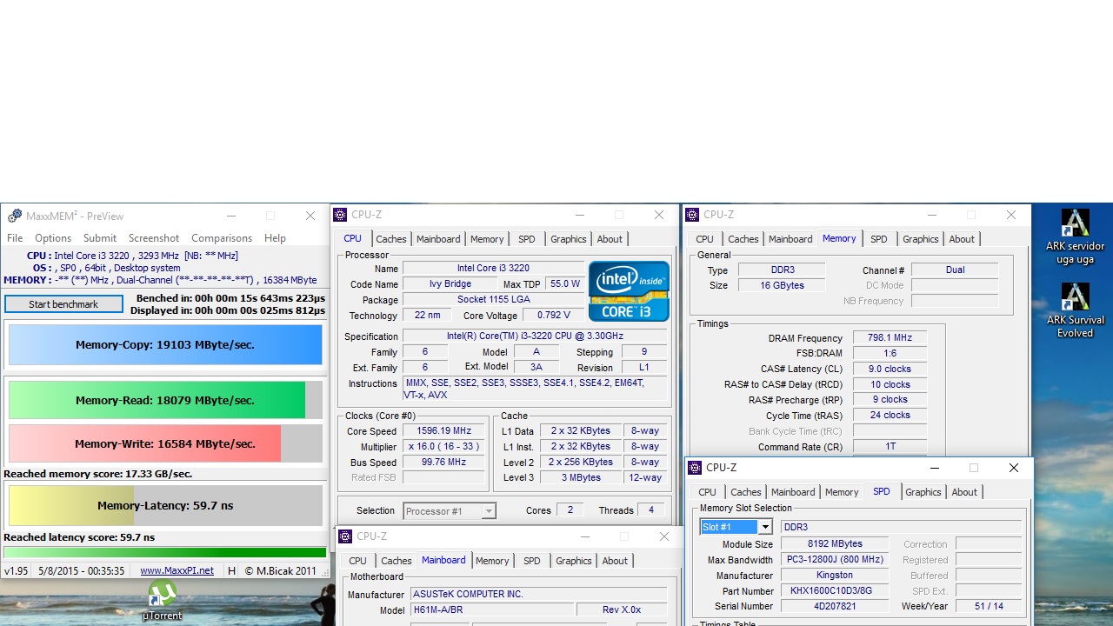Click the Core Voltage value 0.792 V
The height and width of the screenshot is (626, 1113).
pos(554,316)
